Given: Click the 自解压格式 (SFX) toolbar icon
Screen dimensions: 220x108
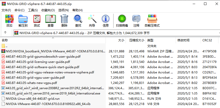Looking at the screenshot, I should [152, 19].
